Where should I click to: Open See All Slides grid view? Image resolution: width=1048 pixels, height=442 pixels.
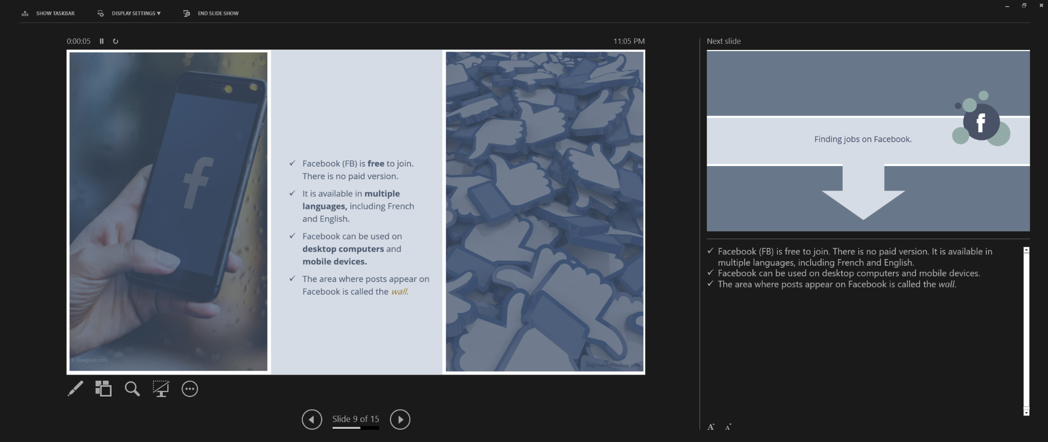point(103,389)
